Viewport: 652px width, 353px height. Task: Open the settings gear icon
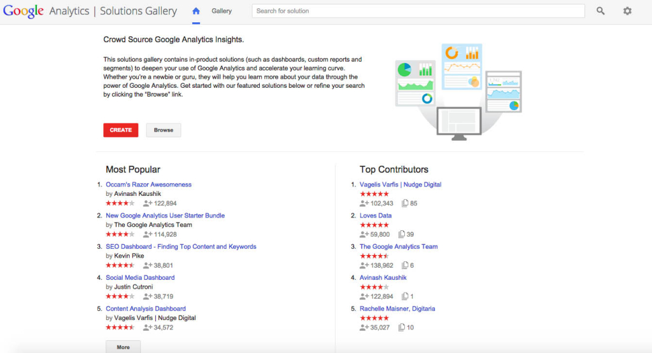tap(627, 11)
